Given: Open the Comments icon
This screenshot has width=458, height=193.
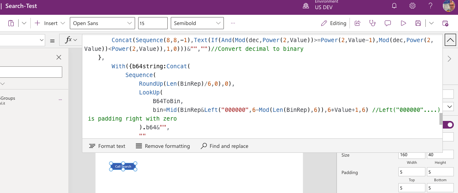Looking at the screenshot, I should coord(388,23).
